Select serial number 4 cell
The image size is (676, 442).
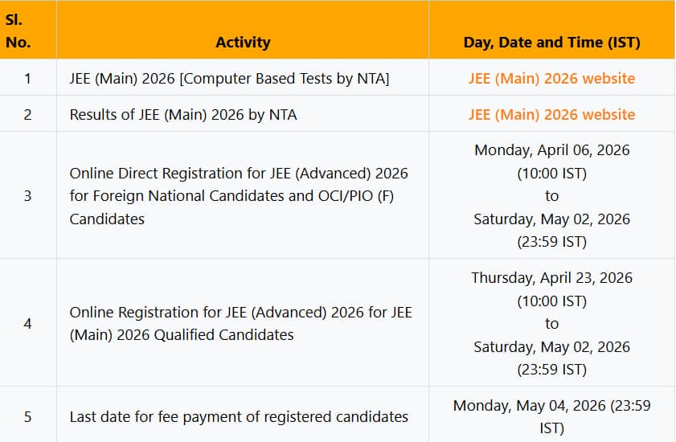point(27,323)
